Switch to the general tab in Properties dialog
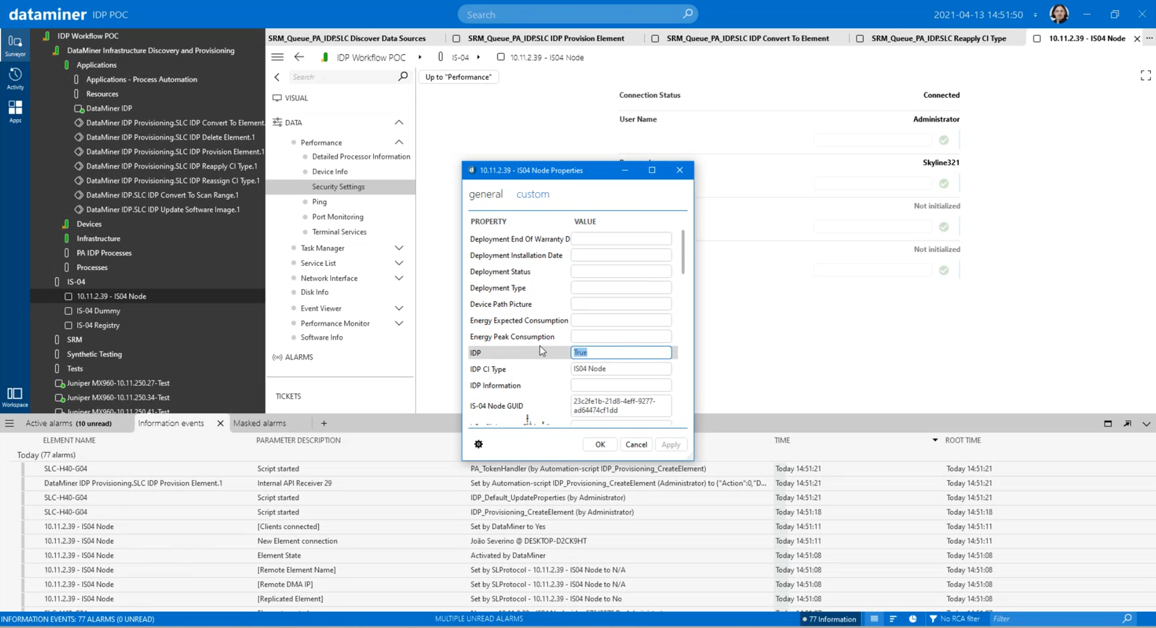Screen dimensions: 1156x628 [485, 194]
